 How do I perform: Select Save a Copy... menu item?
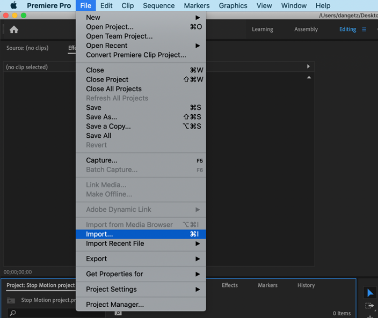[141, 127]
